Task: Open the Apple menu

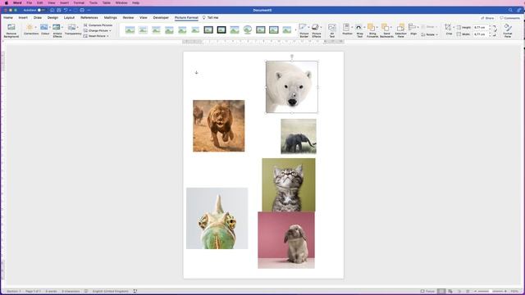Action: (x=6, y=2)
